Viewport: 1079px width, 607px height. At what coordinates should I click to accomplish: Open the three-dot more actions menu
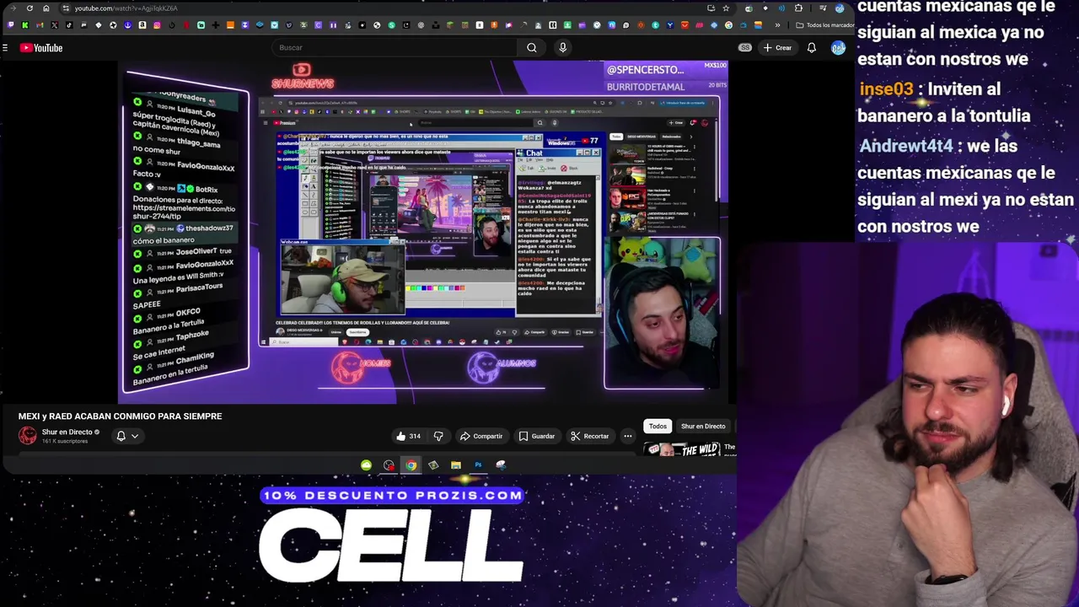[x=628, y=436]
